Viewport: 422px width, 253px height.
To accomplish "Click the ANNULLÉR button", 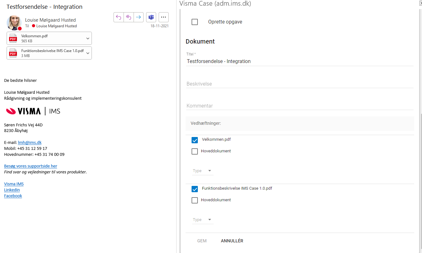I will tap(232, 241).
